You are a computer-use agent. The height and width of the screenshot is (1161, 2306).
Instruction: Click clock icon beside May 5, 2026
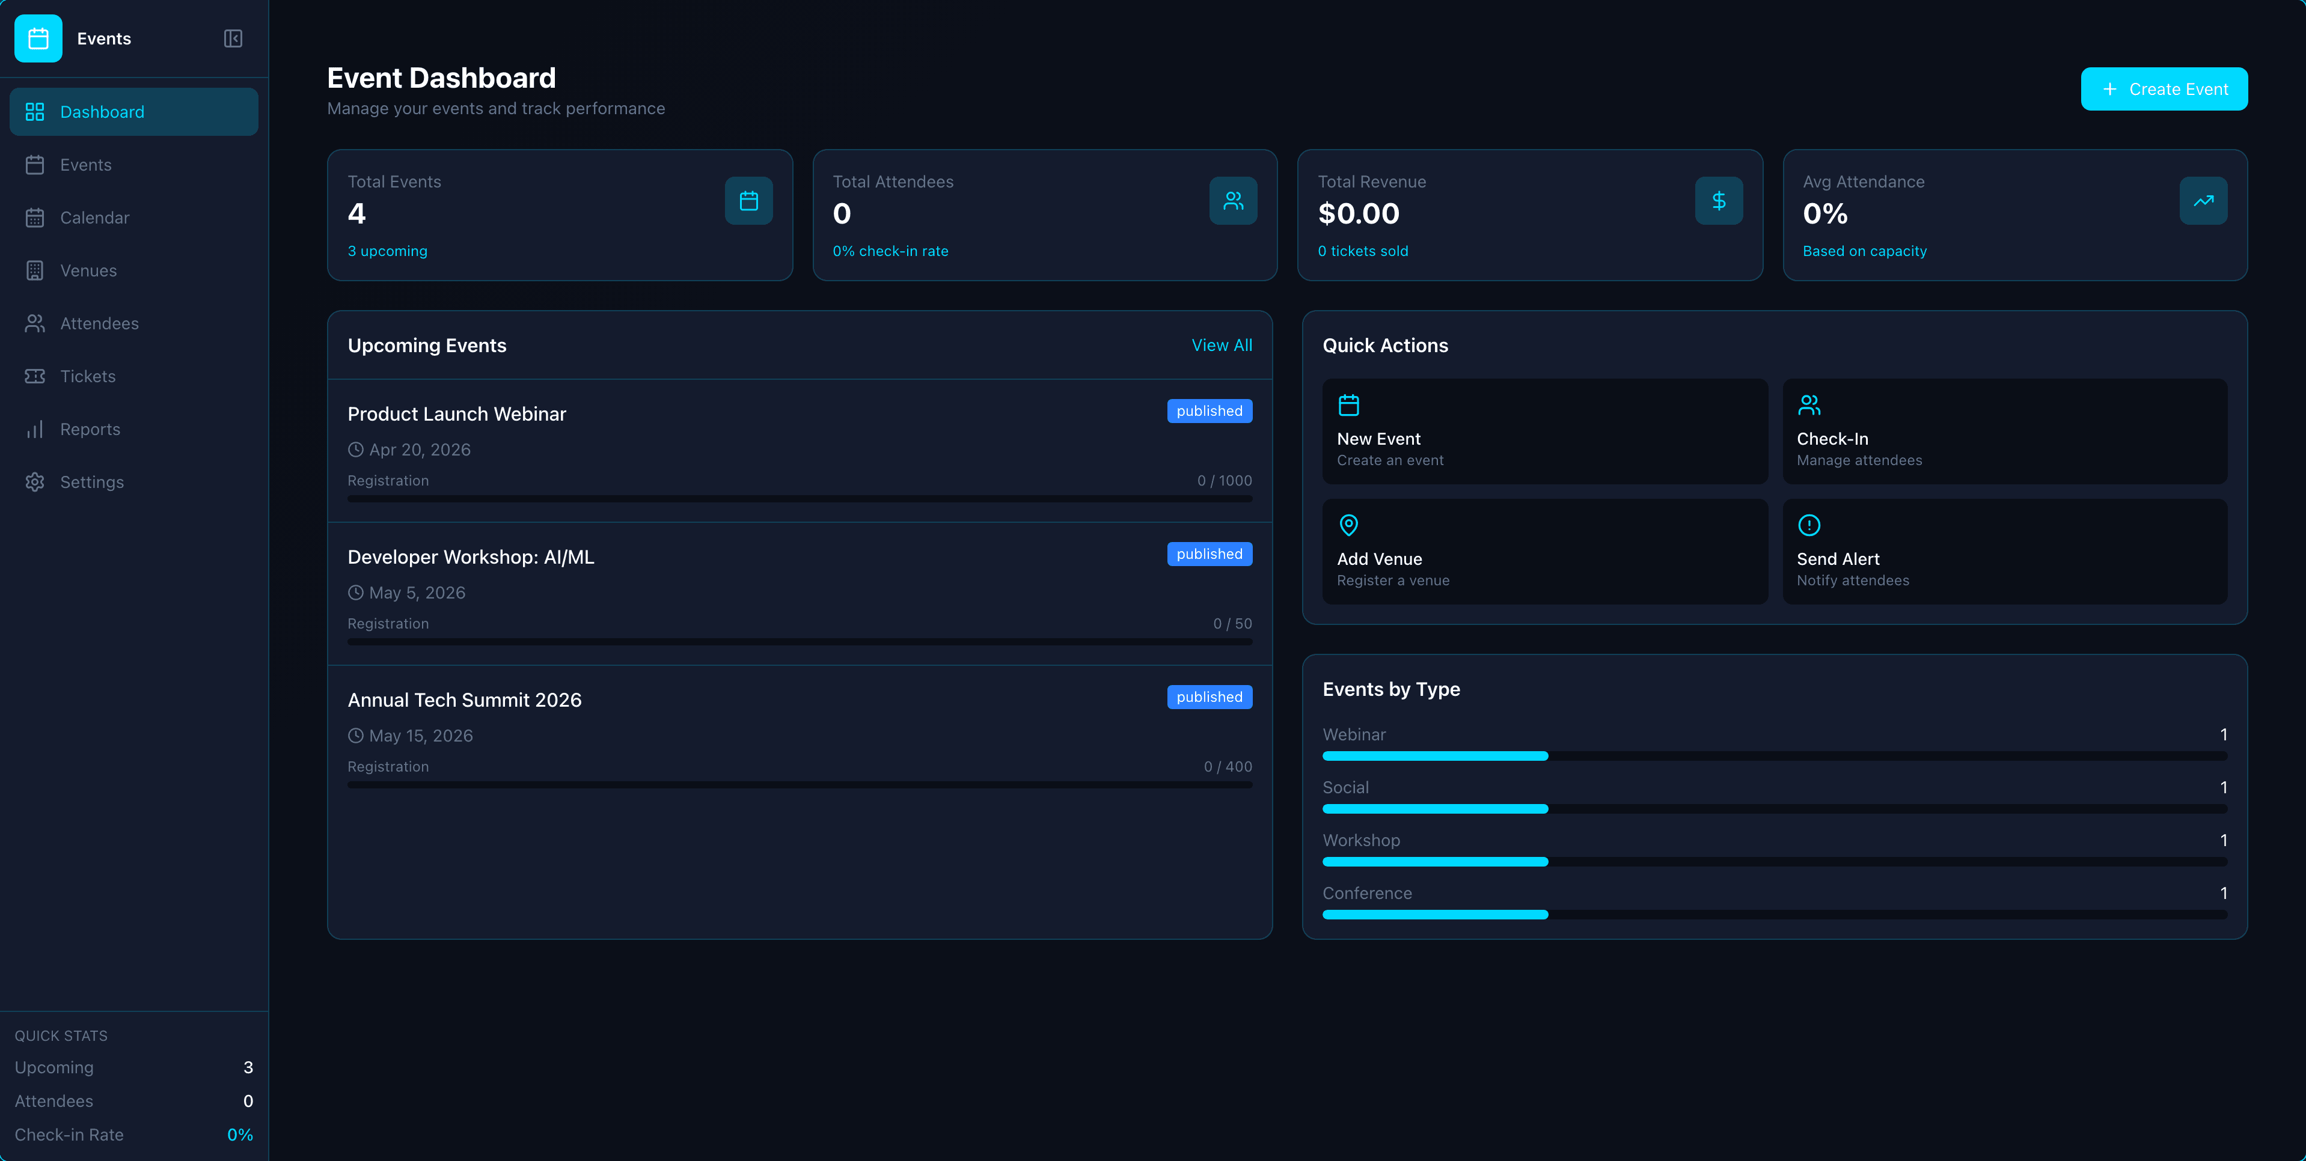355,593
